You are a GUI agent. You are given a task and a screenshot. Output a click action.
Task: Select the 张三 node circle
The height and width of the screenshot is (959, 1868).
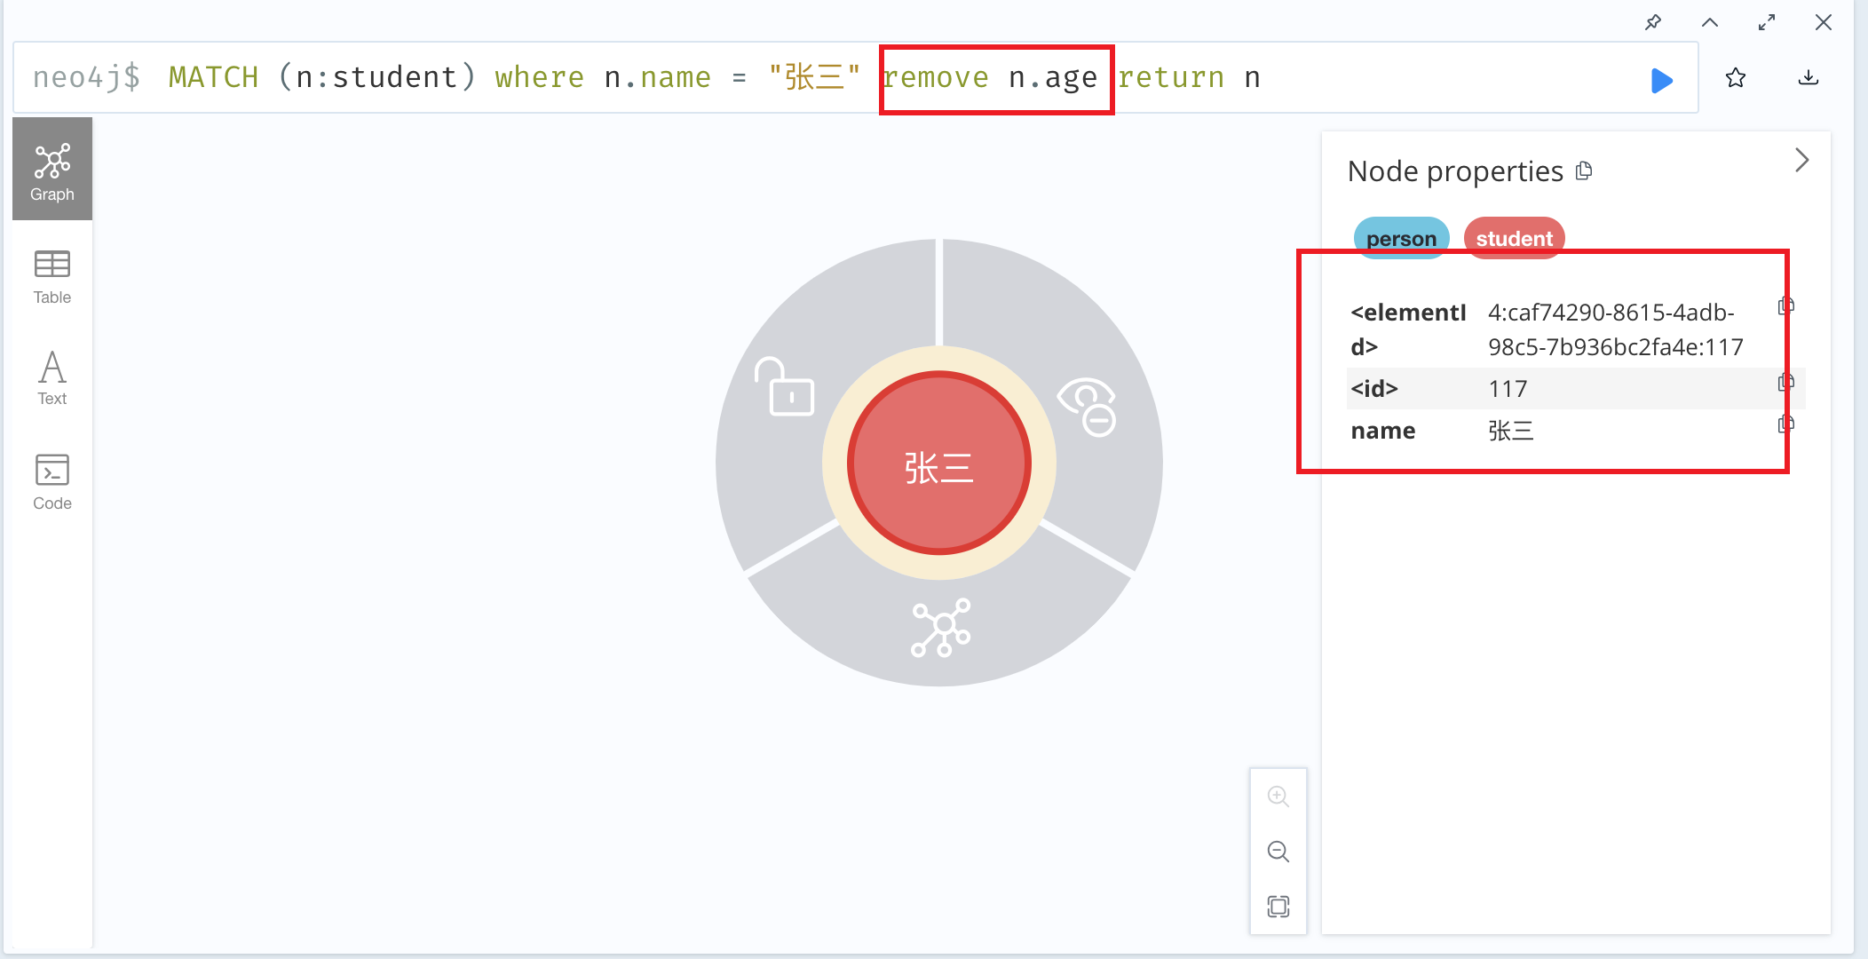pyautogui.click(x=939, y=463)
